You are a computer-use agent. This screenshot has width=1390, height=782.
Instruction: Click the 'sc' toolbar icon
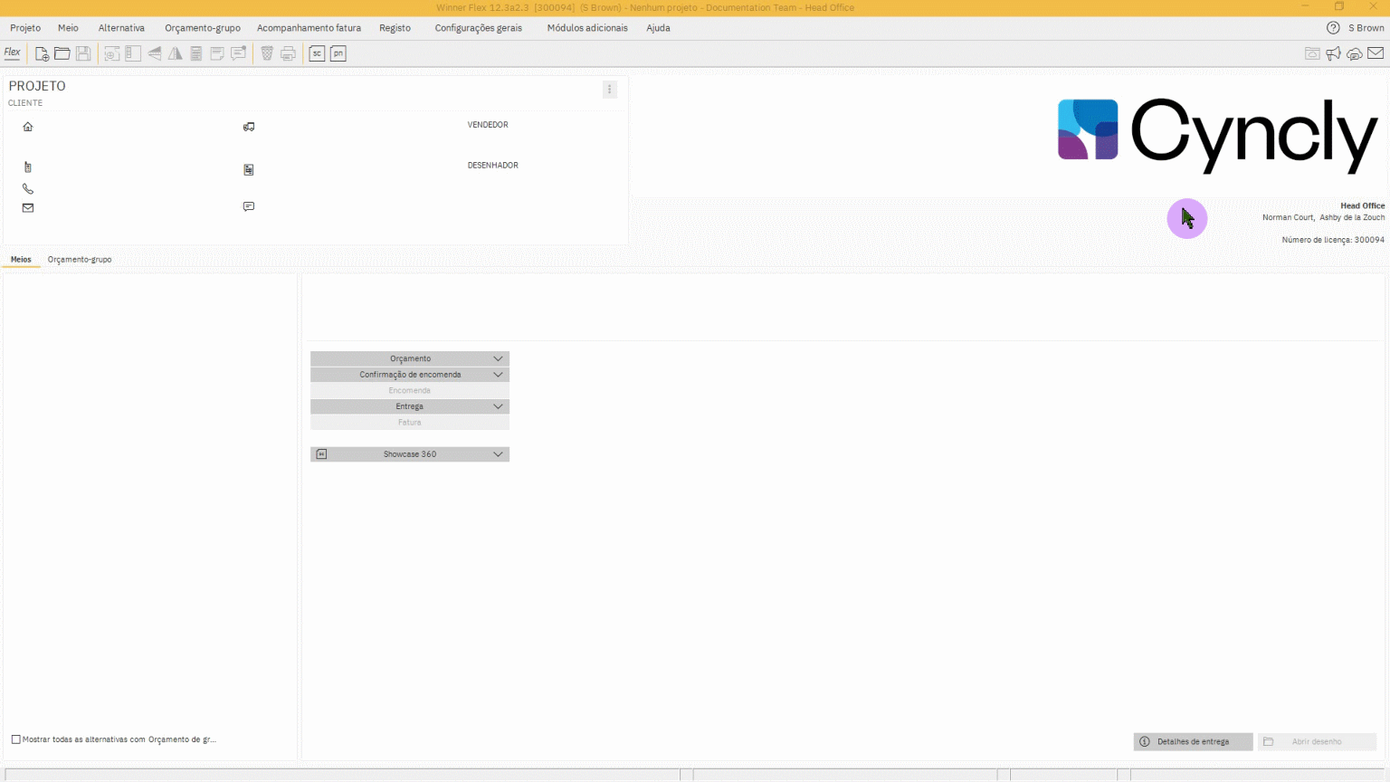pyautogui.click(x=317, y=53)
